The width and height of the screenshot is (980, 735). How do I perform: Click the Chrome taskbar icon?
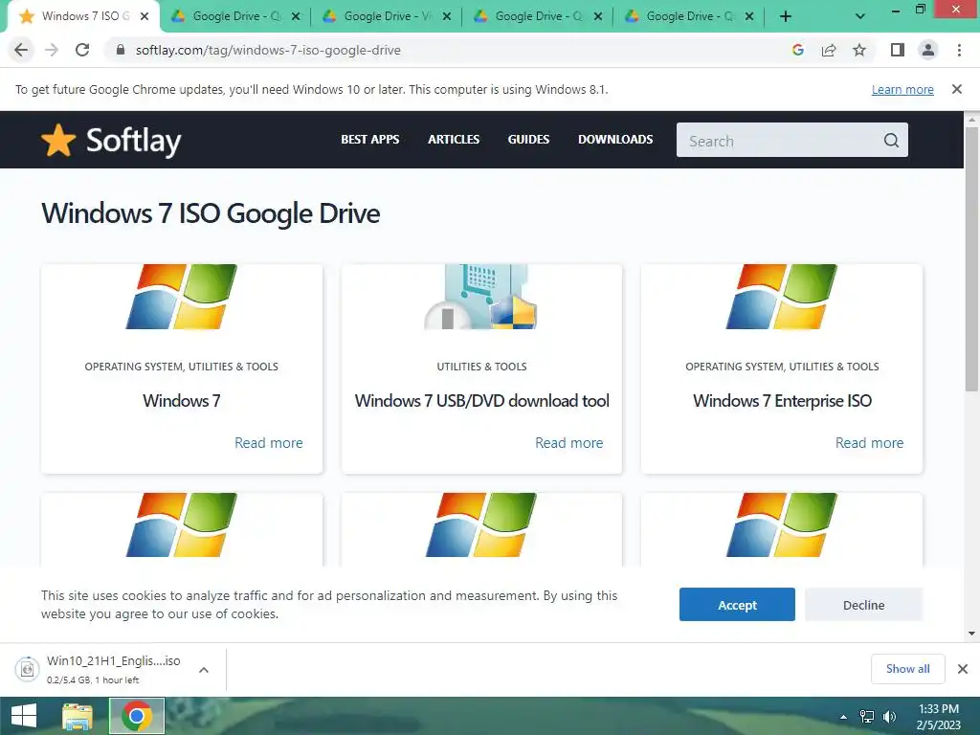[137, 716]
